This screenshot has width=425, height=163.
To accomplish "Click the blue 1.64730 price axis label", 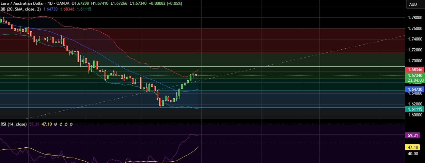I will coord(415,89).
